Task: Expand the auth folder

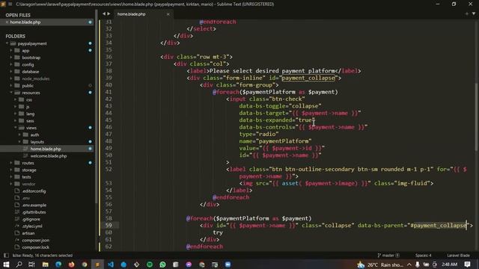Action: (20, 134)
